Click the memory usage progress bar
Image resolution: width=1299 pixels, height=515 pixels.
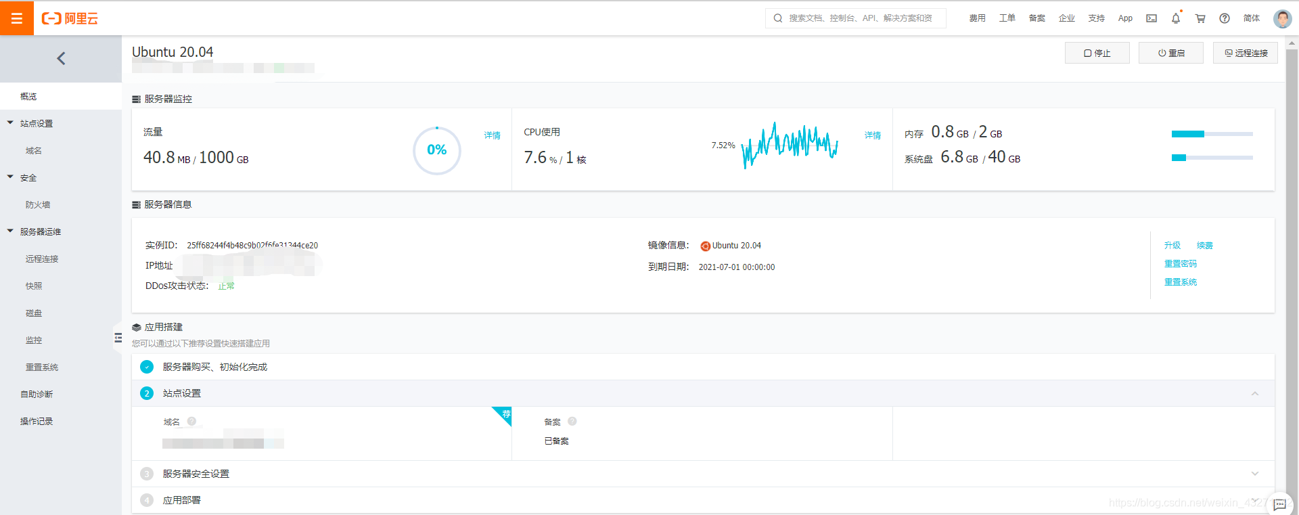1212,134
